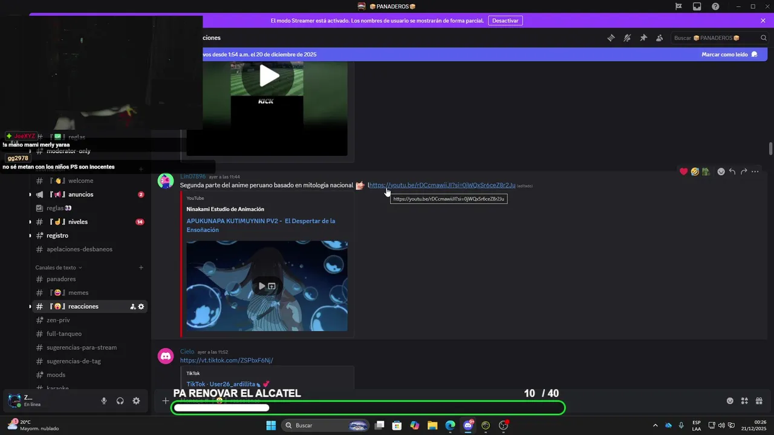Open pinned messages icon

pos(643,37)
